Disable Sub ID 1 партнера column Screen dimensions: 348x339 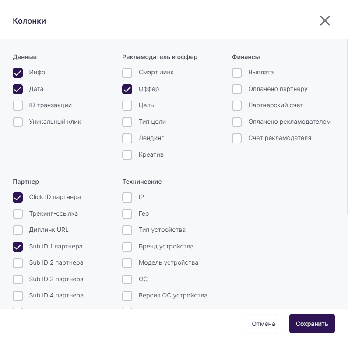tap(18, 247)
